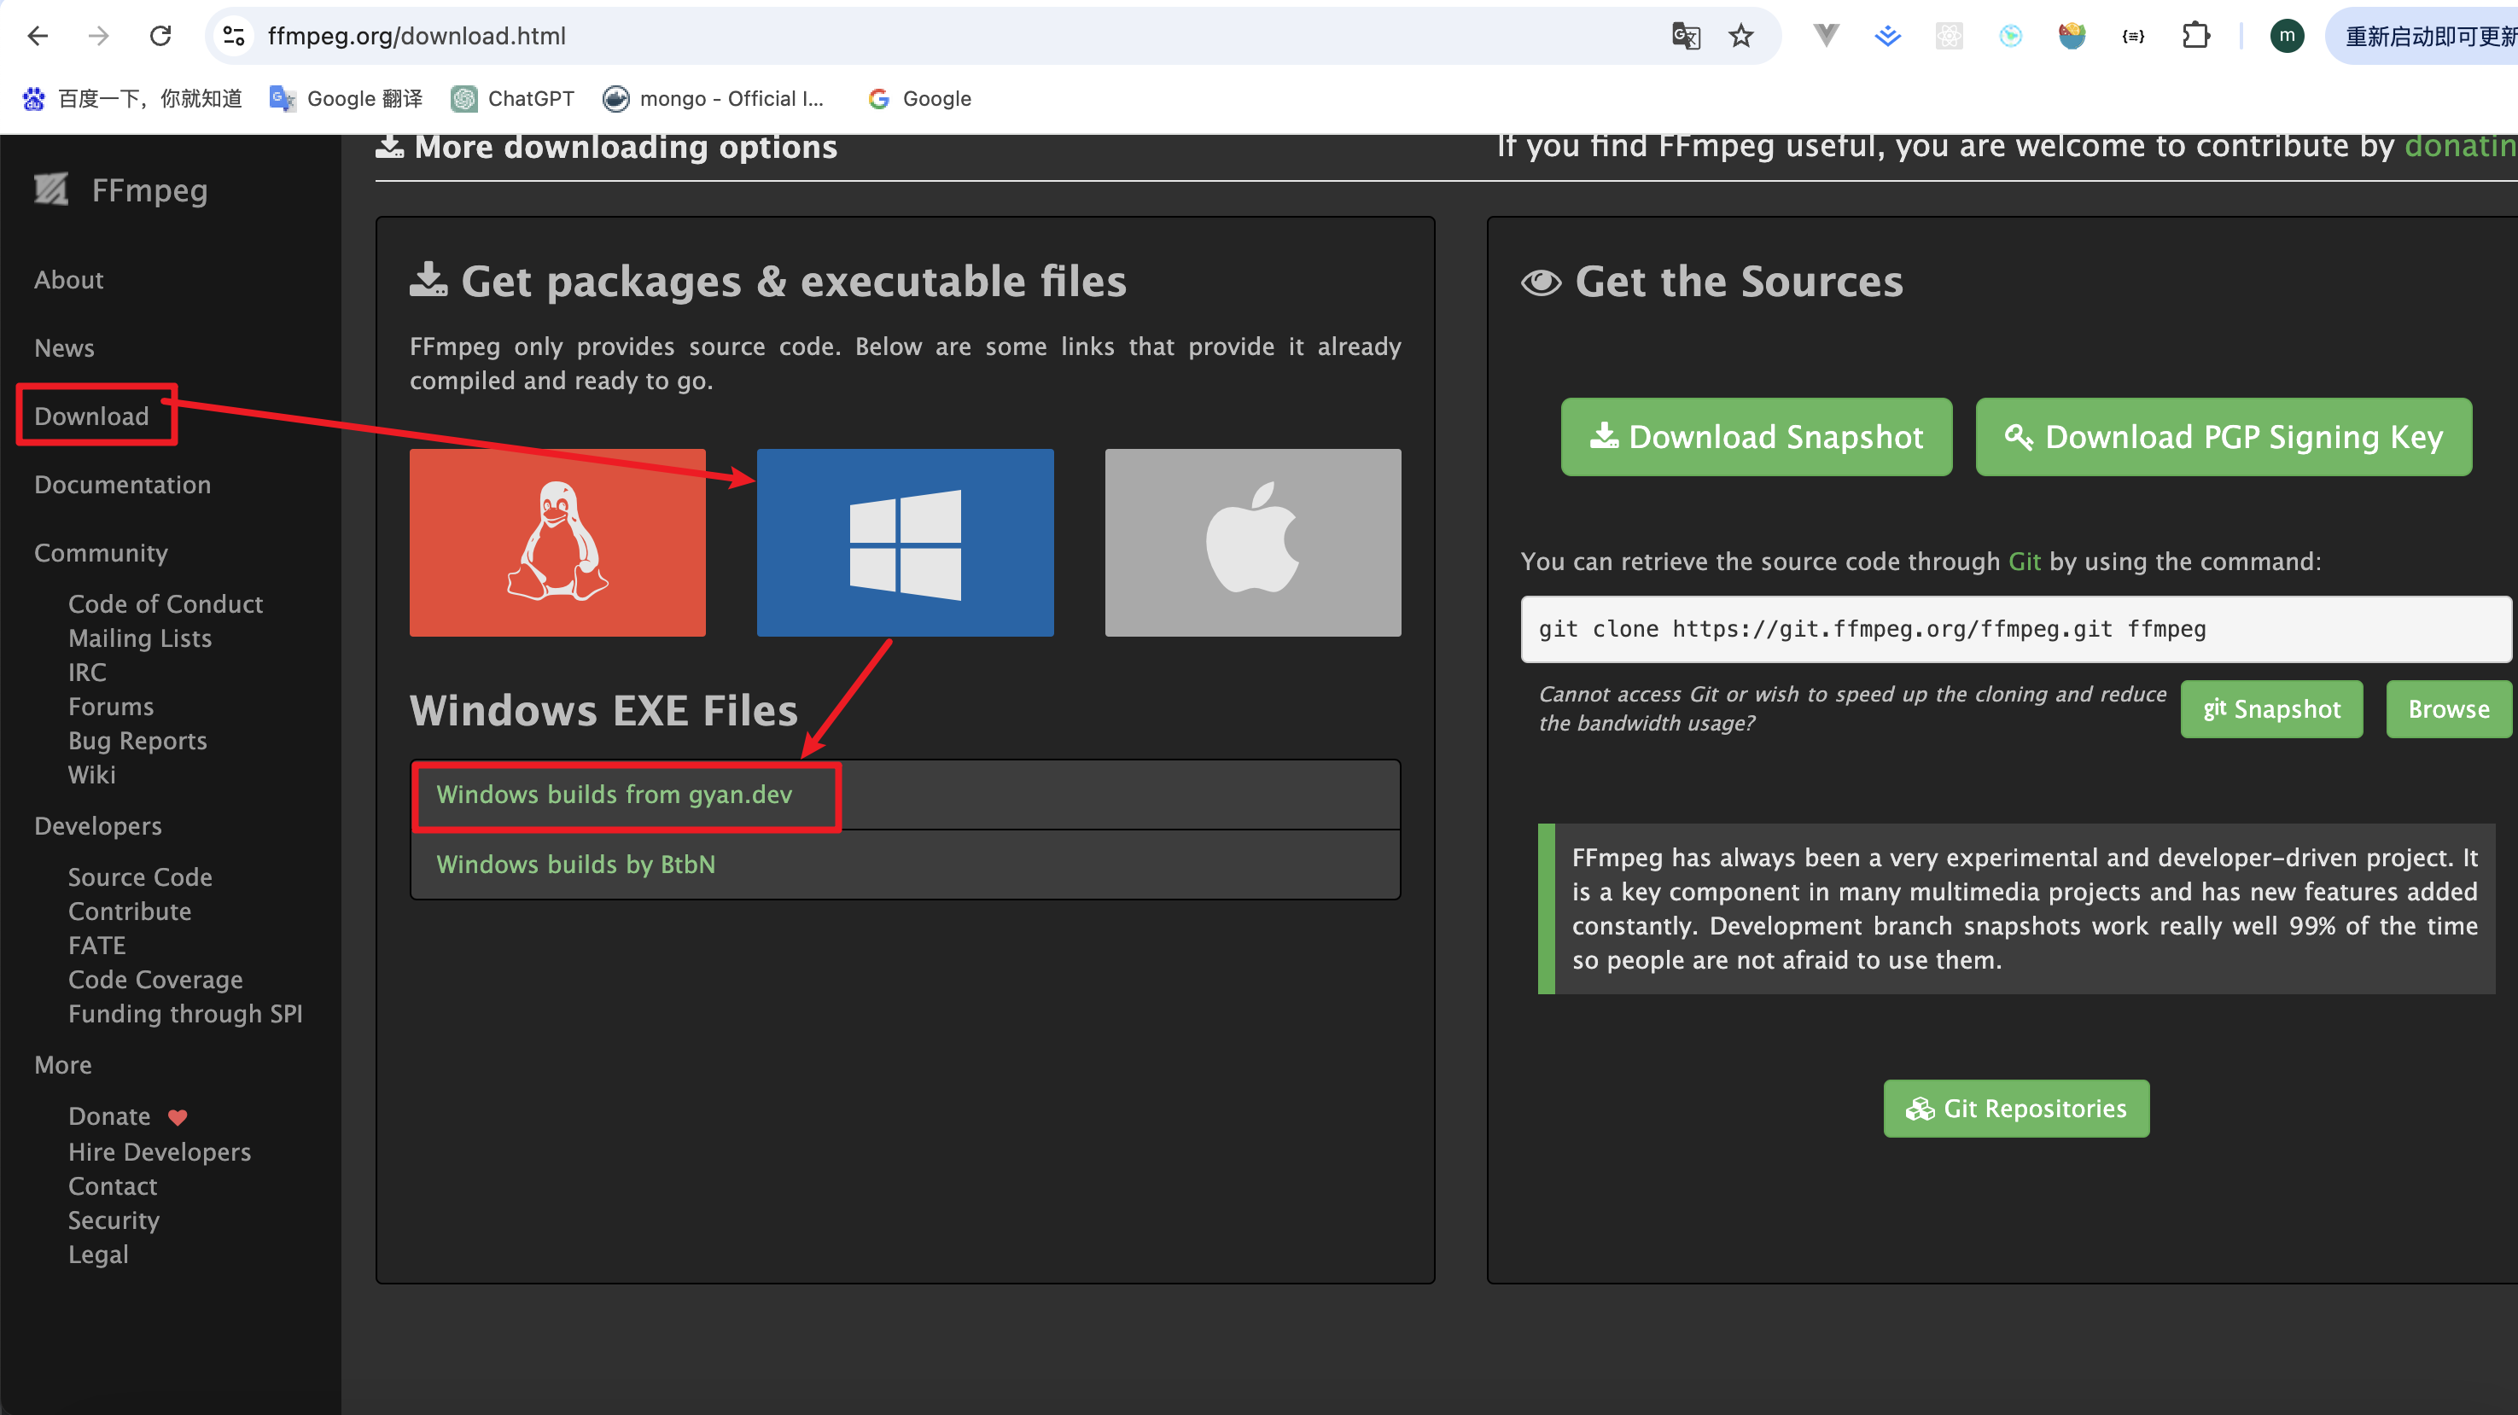Choose the Apple macOS download tile
Image resolution: width=2518 pixels, height=1415 pixels.
click(x=1252, y=542)
